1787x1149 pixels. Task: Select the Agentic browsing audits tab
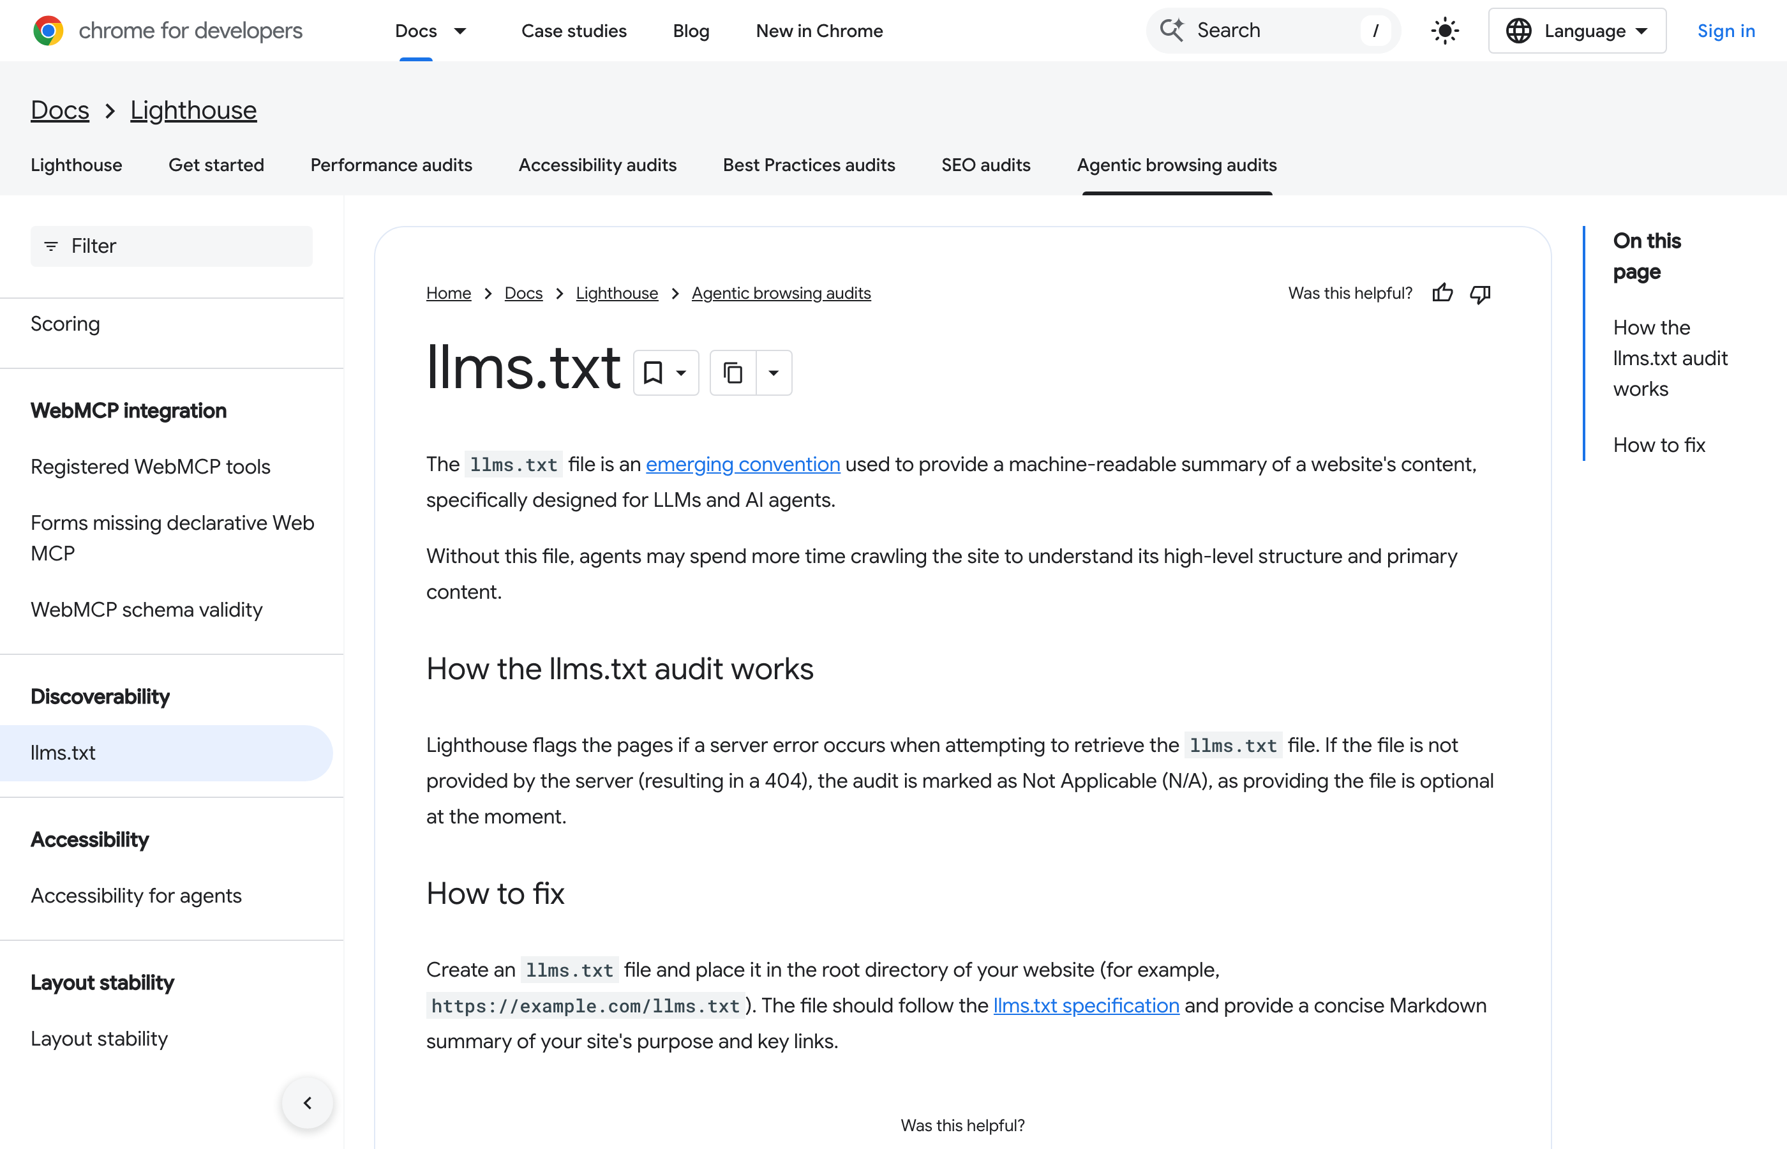1176,165
